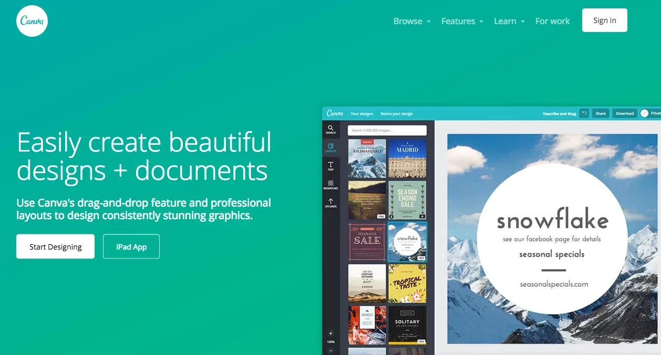The image size is (661, 355).
Task: Select the Search tool in the editor sidebar
Action: coord(331,128)
